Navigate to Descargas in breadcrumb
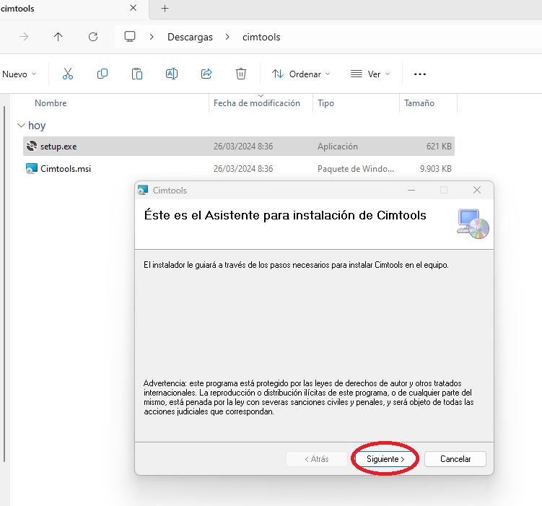This screenshot has width=542, height=506. point(190,37)
